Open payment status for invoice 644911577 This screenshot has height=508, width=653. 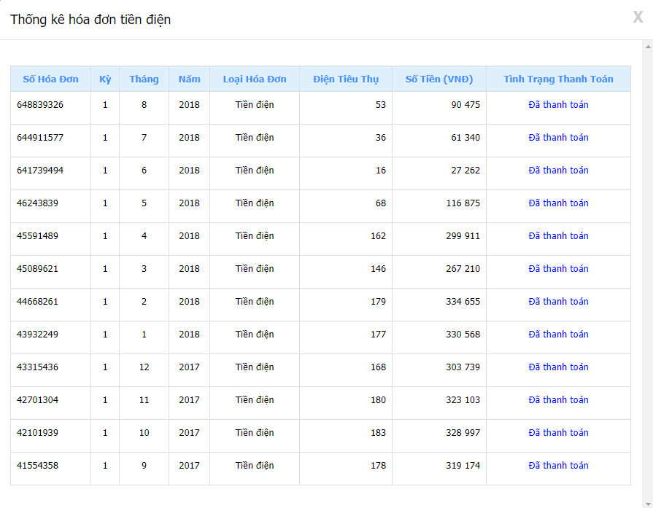[x=558, y=138]
